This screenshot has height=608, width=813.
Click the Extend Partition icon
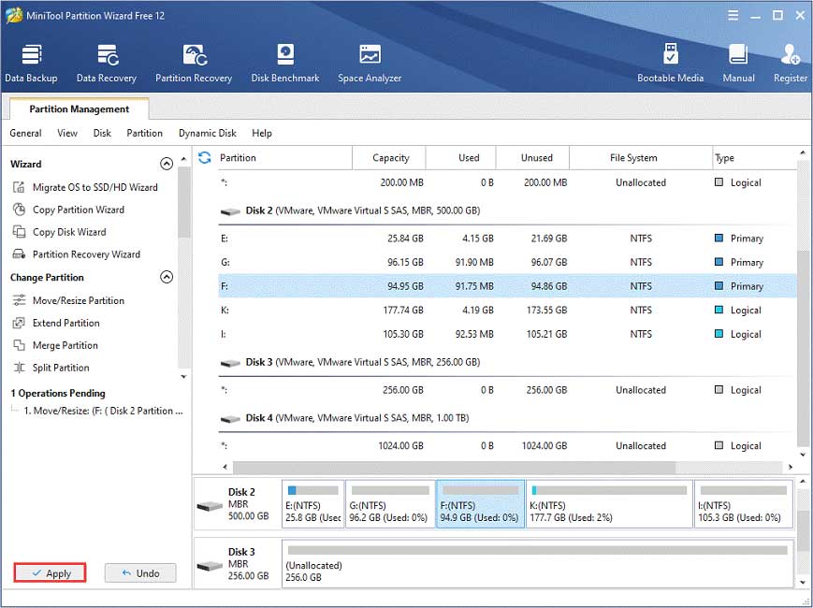click(x=20, y=323)
